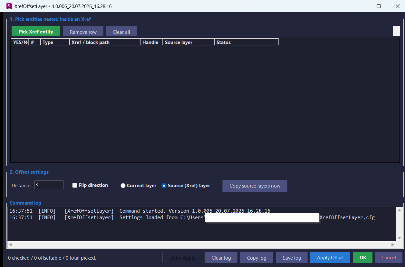This screenshot has height=267, width=405.
Task: Minimize the XrefOffsetLayer window
Action: pos(360,6)
